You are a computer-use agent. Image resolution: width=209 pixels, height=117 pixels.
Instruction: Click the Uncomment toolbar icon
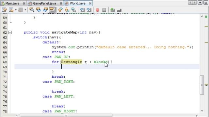pos(119,10)
